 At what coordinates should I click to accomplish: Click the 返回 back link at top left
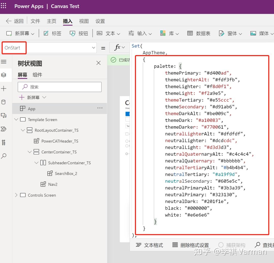pyautogui.click(x=14, y=21)
